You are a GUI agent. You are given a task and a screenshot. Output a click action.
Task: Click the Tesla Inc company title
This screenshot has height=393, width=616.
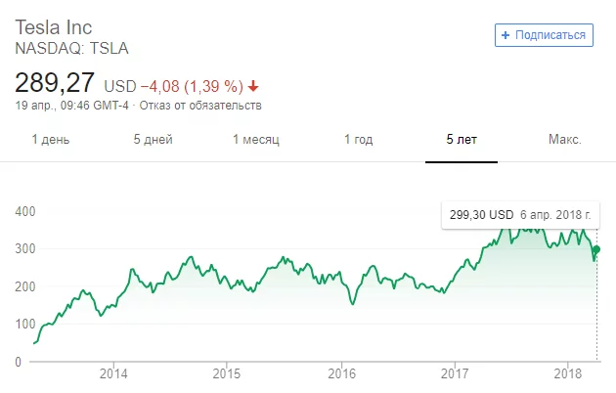pos(53,26)
